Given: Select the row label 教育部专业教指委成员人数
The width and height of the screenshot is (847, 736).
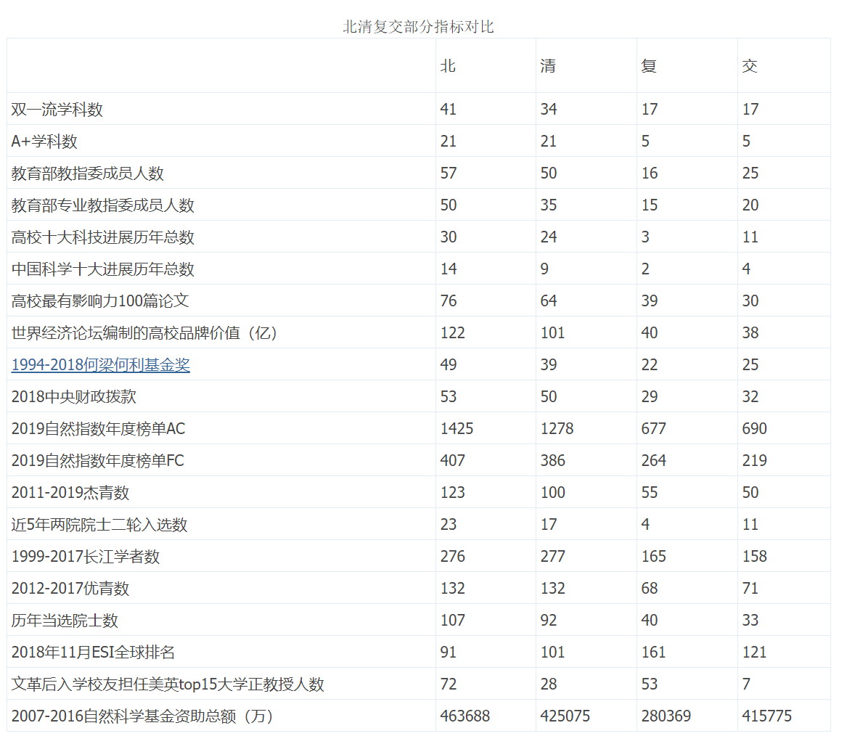Looking at the screenshot, I should coord(102,205).
